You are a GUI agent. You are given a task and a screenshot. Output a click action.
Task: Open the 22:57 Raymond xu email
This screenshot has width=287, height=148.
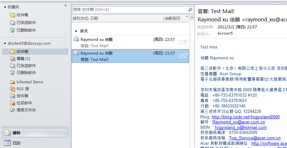(x=130, y=42)
